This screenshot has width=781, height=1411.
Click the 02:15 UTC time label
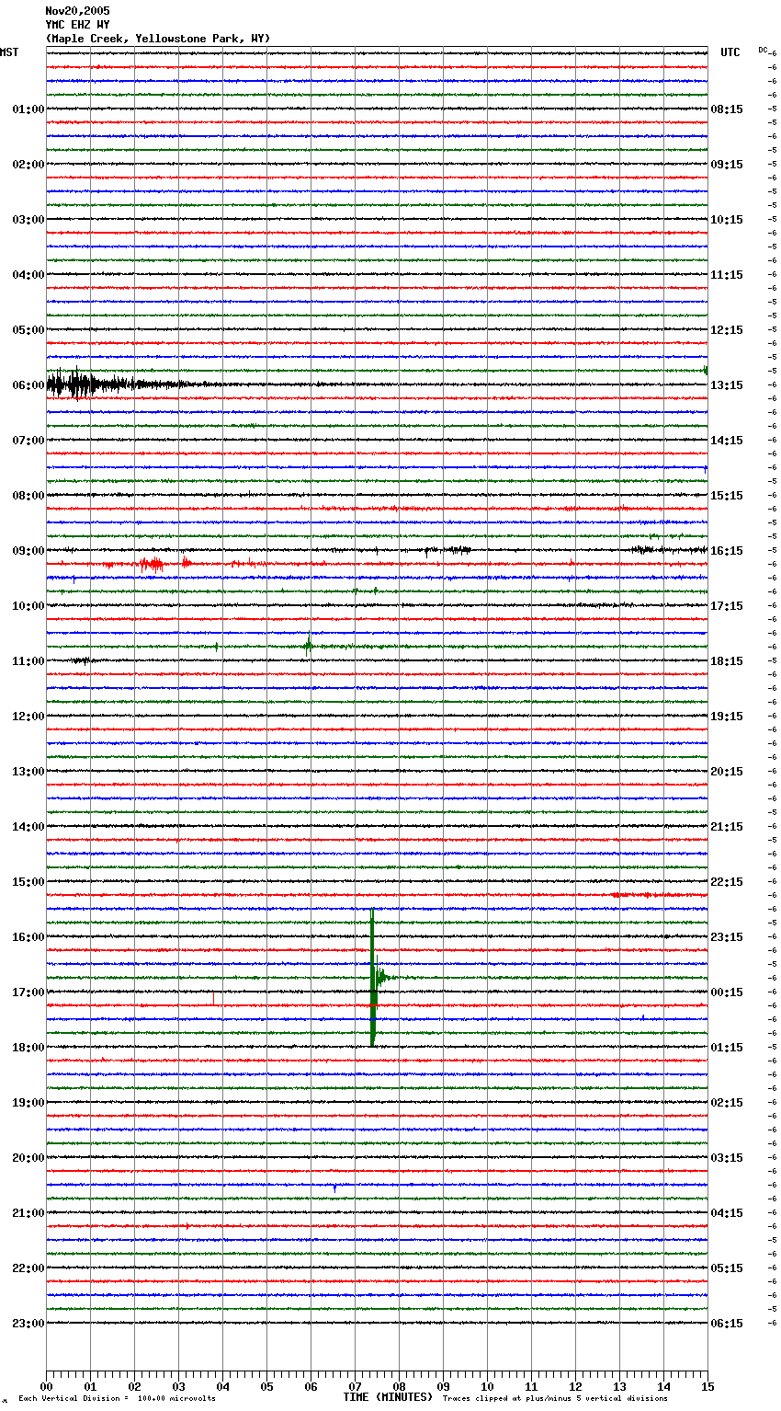727,1103
